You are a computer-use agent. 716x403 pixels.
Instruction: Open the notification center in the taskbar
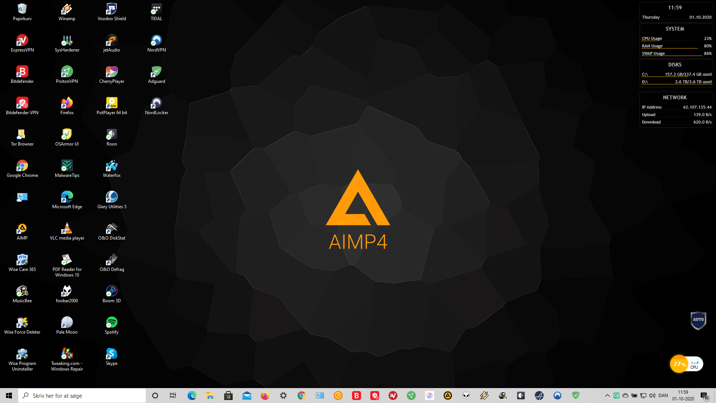704,396
